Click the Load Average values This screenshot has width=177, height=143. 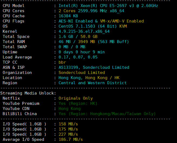pos(78,57)
